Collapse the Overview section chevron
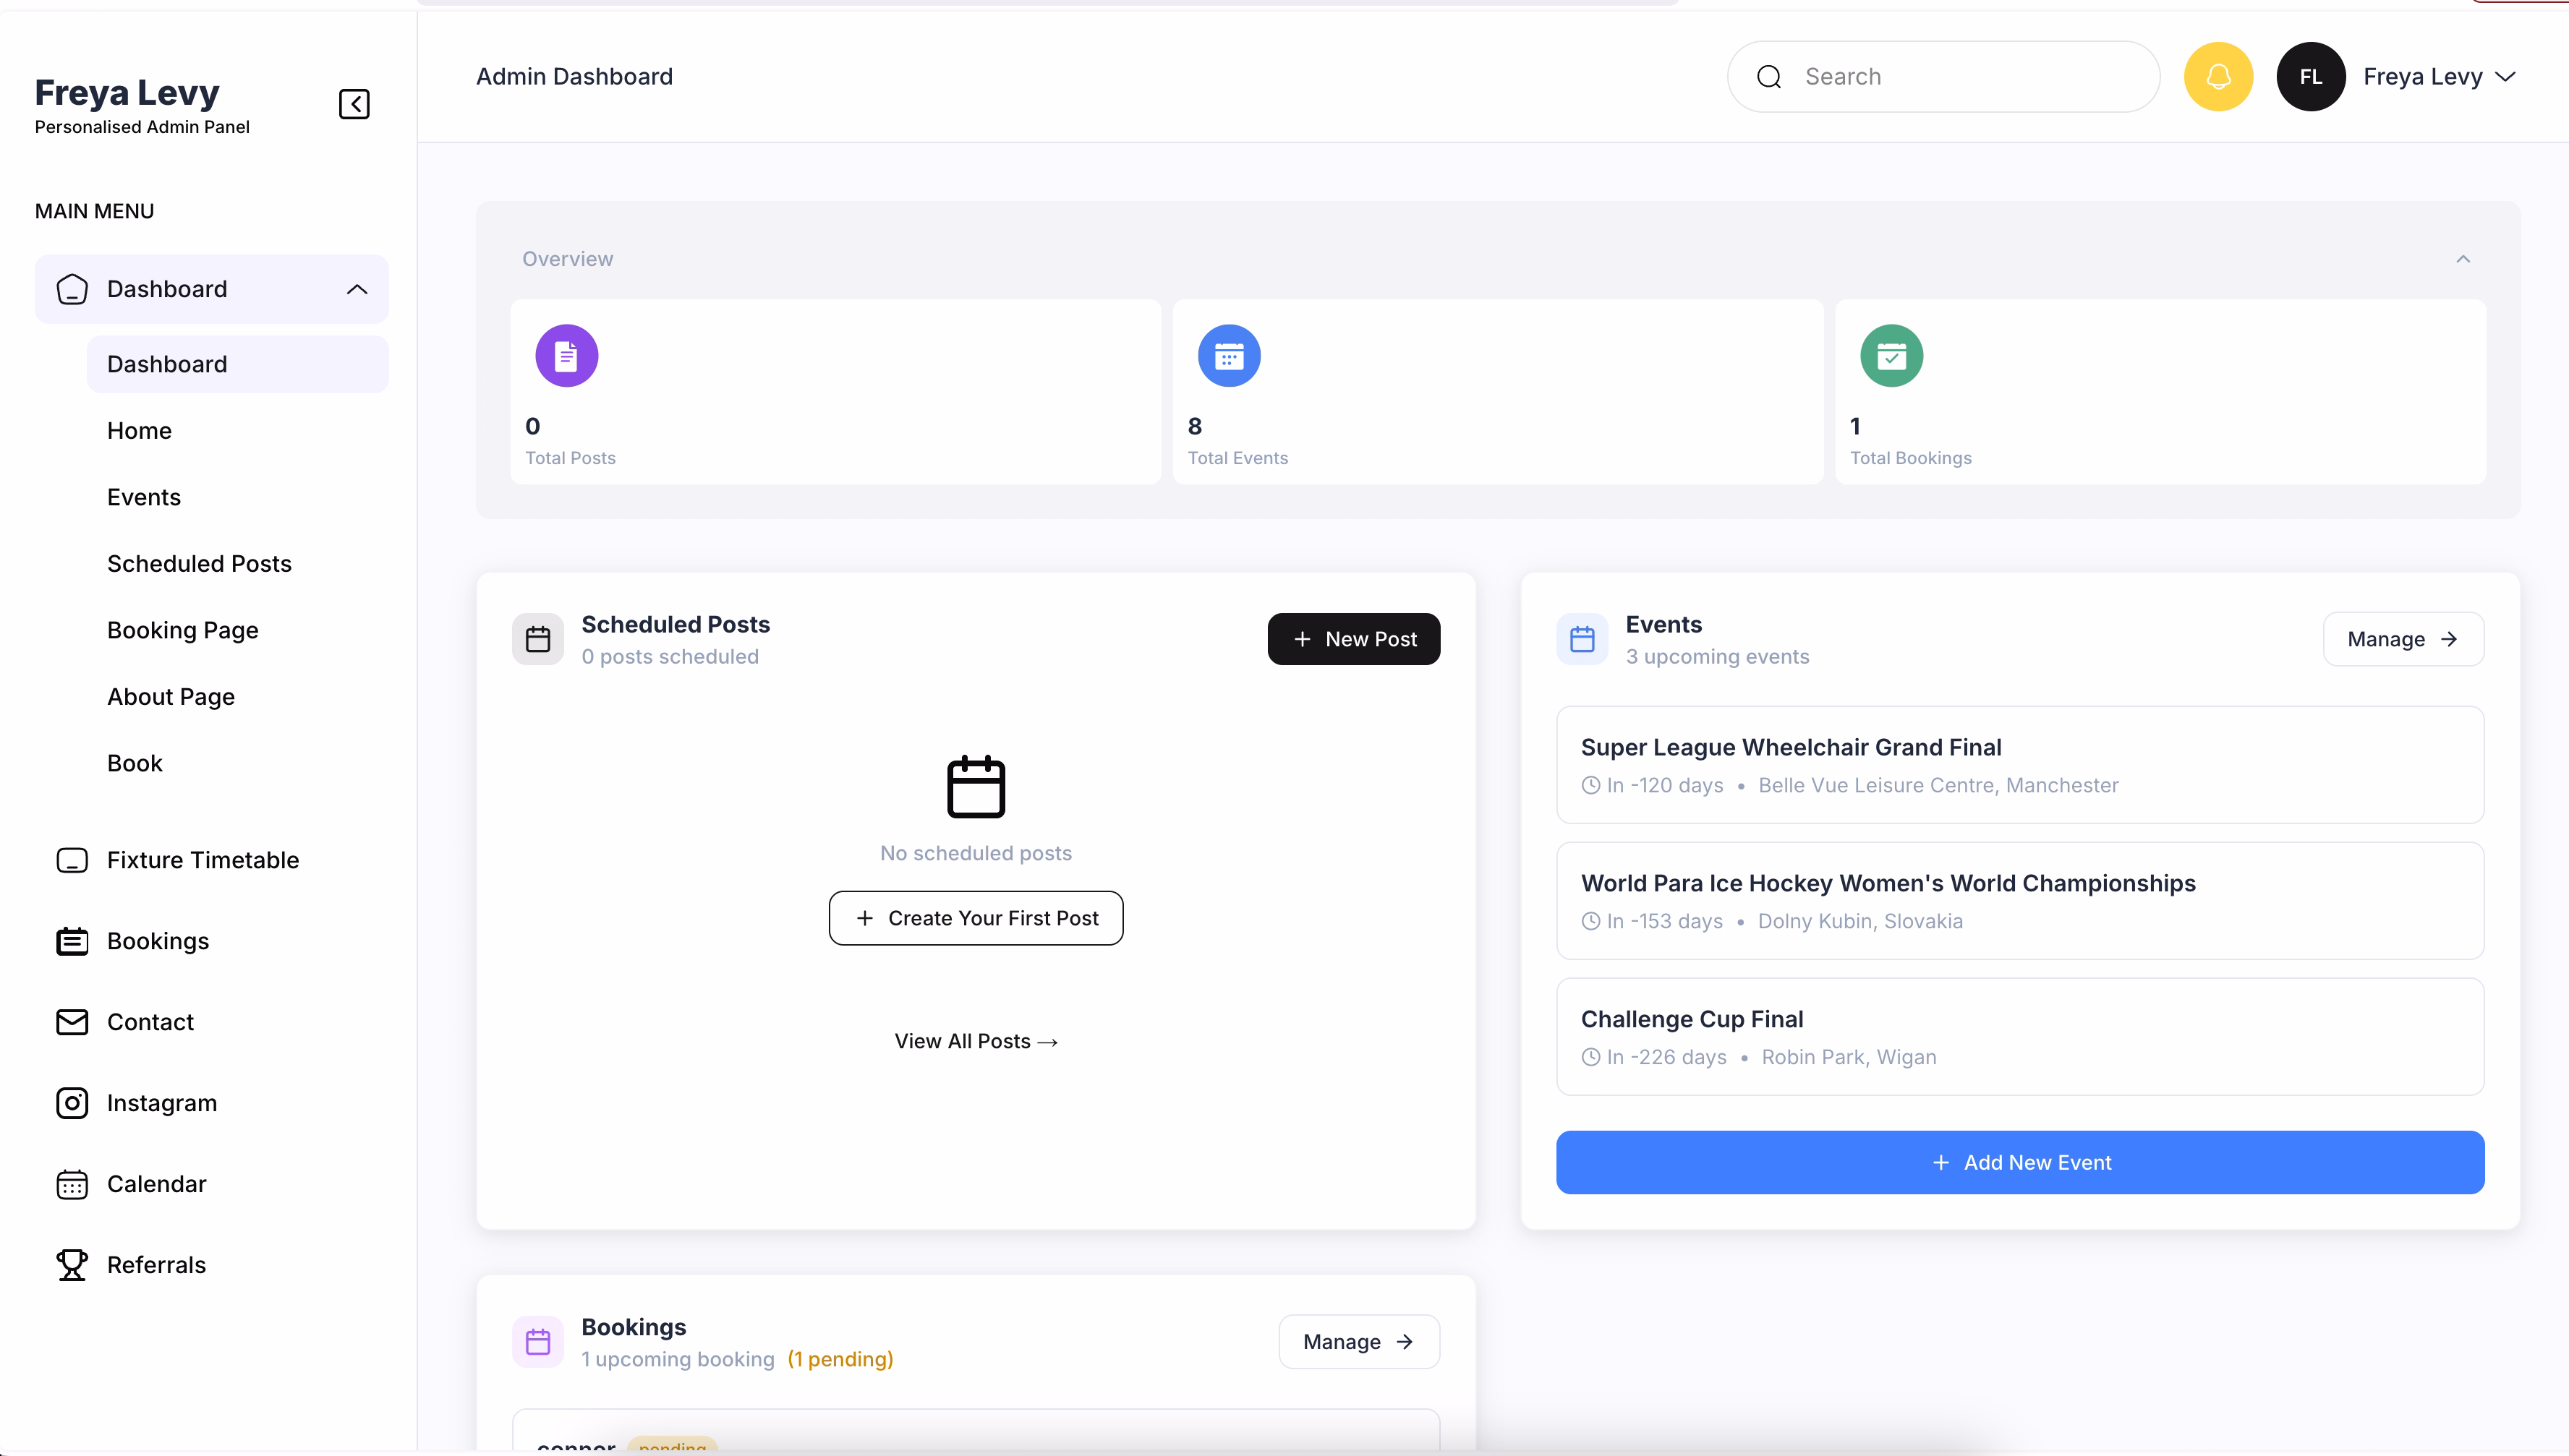This screenshot has width=2569, height=1456. point(2463,259)
